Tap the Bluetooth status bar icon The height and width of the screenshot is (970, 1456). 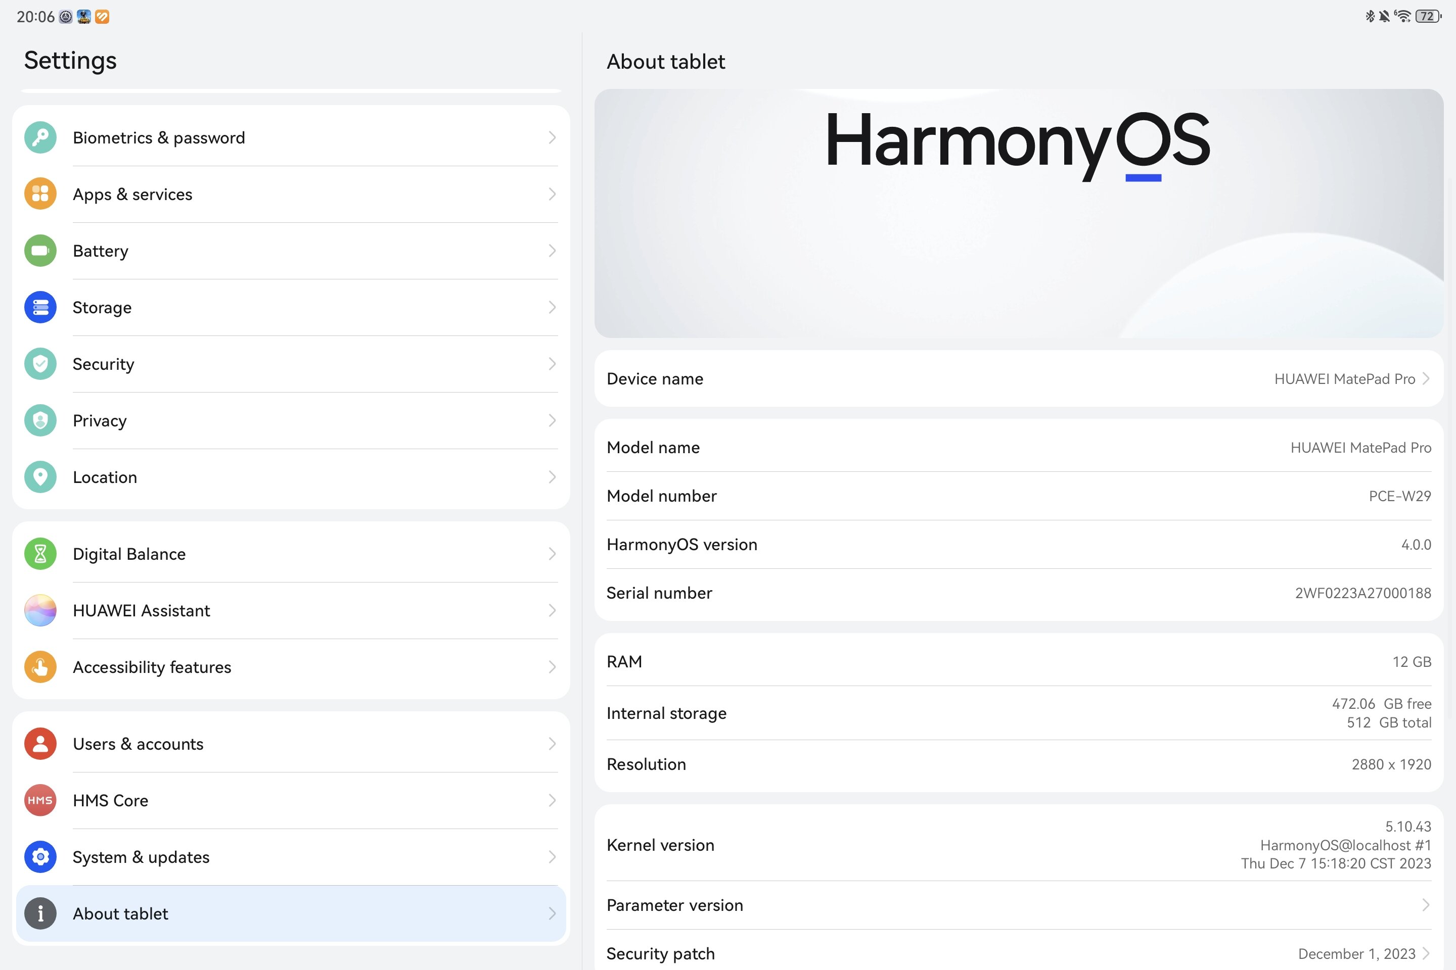[1370, 16]
